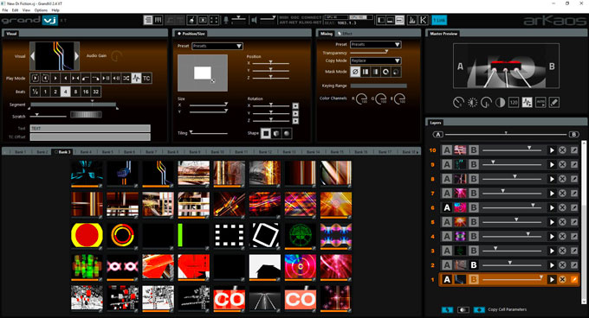Screen dimensions: 589x318
Task: Open the edit icon for layer 5
Action: click(574, 222)
